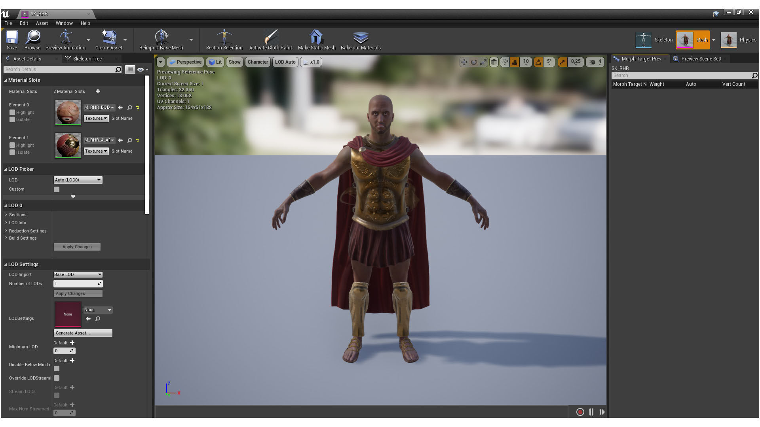Browse to asset in Content Browser
Screen dimensions: 760x427
[32, 40]
